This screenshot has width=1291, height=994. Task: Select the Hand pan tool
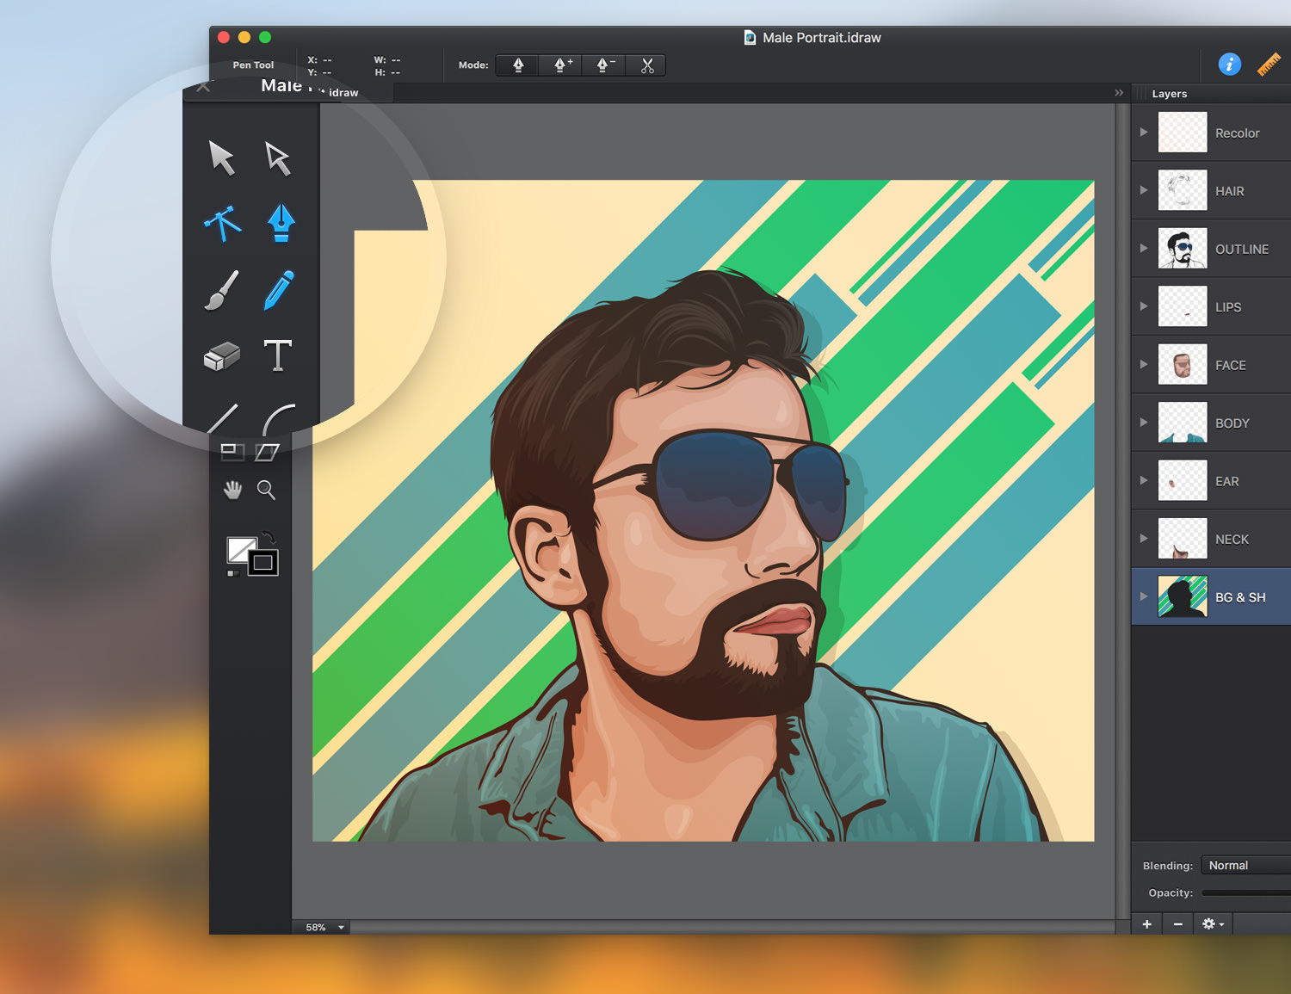tap(232, 491)
